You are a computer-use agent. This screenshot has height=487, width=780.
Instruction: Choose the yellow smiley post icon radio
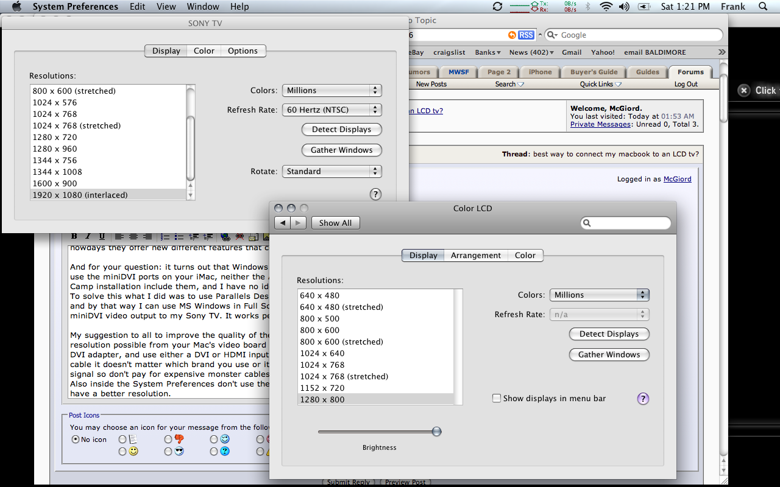point(122,451)
